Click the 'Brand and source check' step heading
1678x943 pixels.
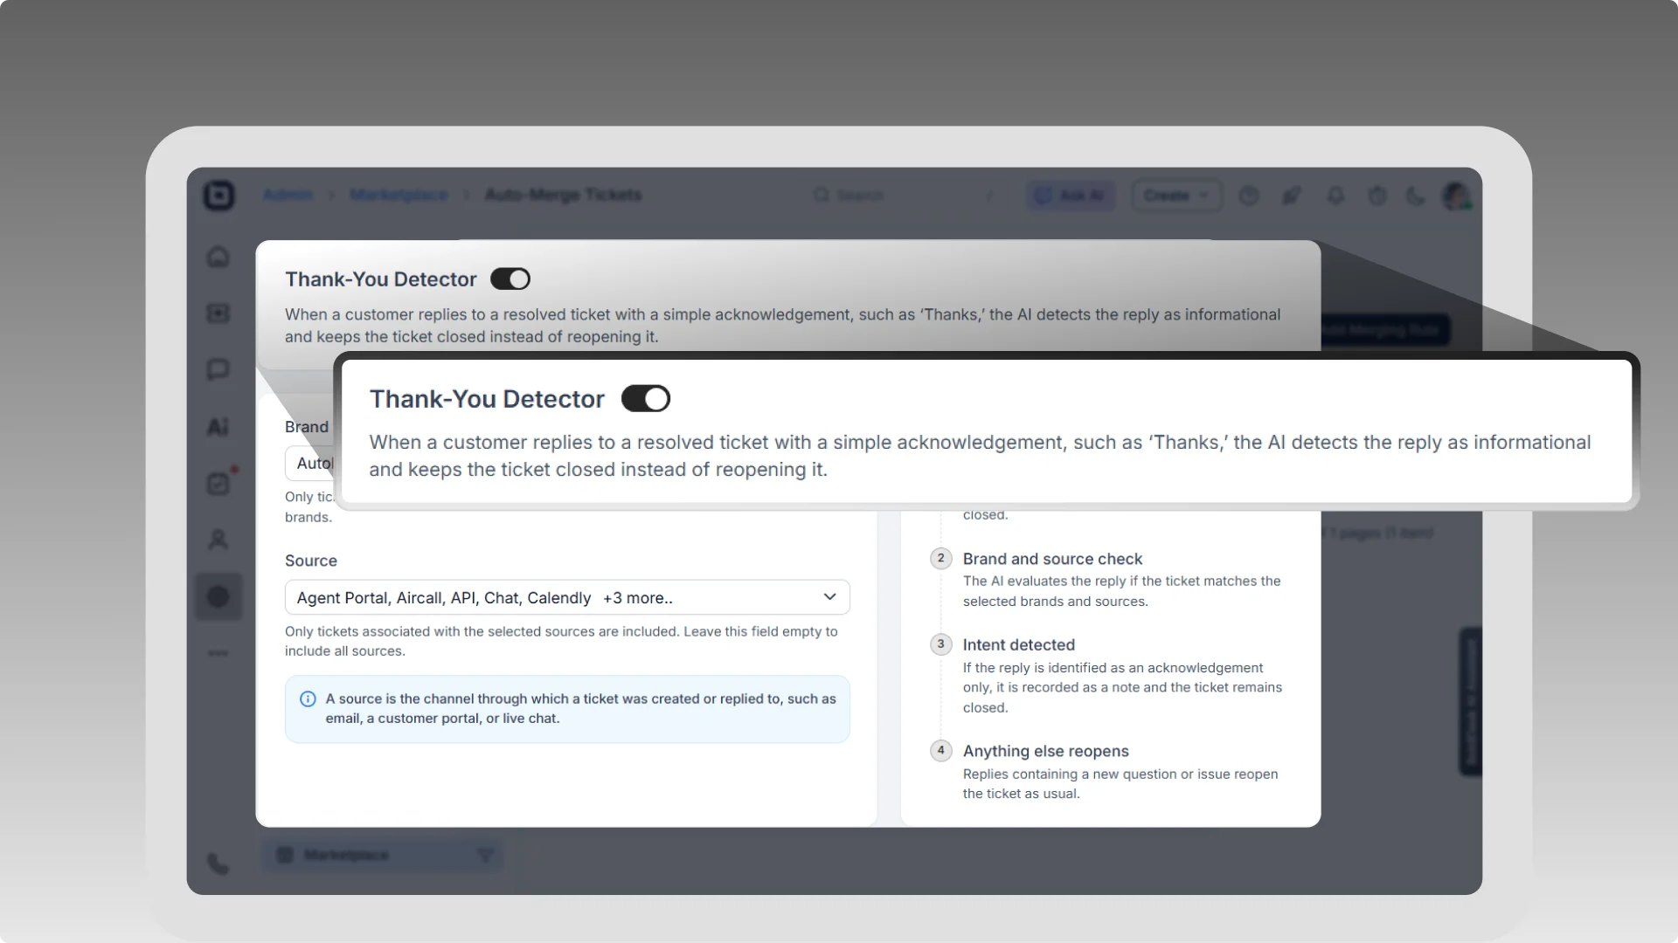click(1052, 559)
